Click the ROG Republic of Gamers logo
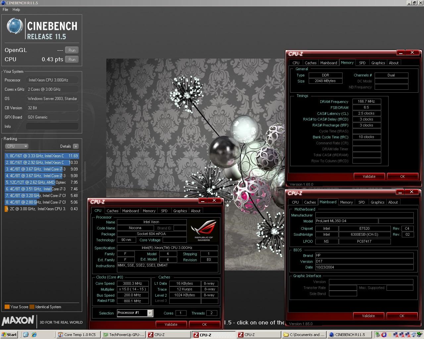 click(x=204, y=230)
